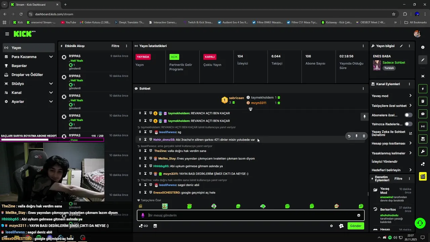Click the chat bubble icon in right rail

tap(423, 114)
